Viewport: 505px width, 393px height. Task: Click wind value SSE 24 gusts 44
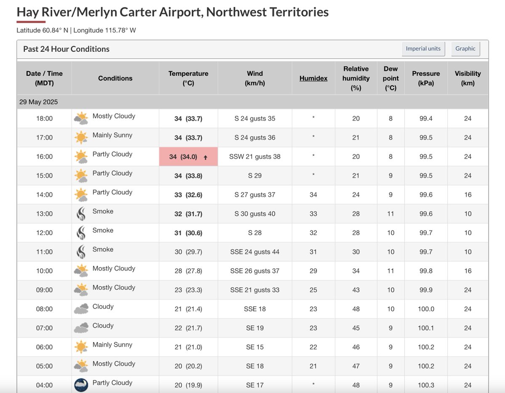click(255, 252)
